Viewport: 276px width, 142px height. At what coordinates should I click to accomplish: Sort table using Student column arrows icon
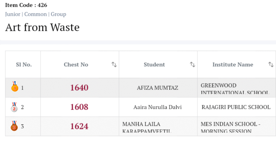[192, 64]
